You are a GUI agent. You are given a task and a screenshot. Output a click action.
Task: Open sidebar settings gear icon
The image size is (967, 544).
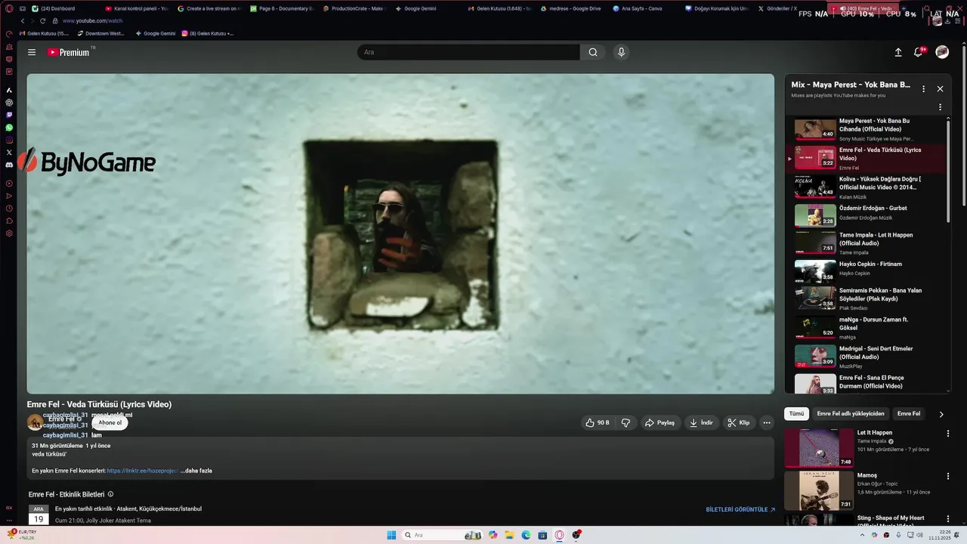(x=9, y=233)
